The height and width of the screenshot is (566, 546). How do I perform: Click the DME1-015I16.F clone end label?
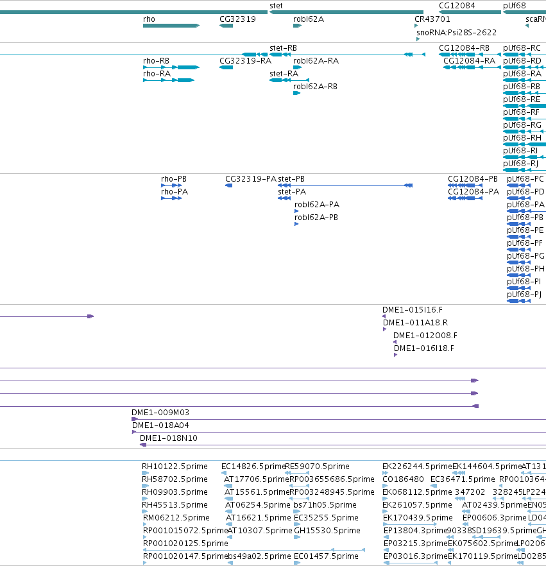413,310
